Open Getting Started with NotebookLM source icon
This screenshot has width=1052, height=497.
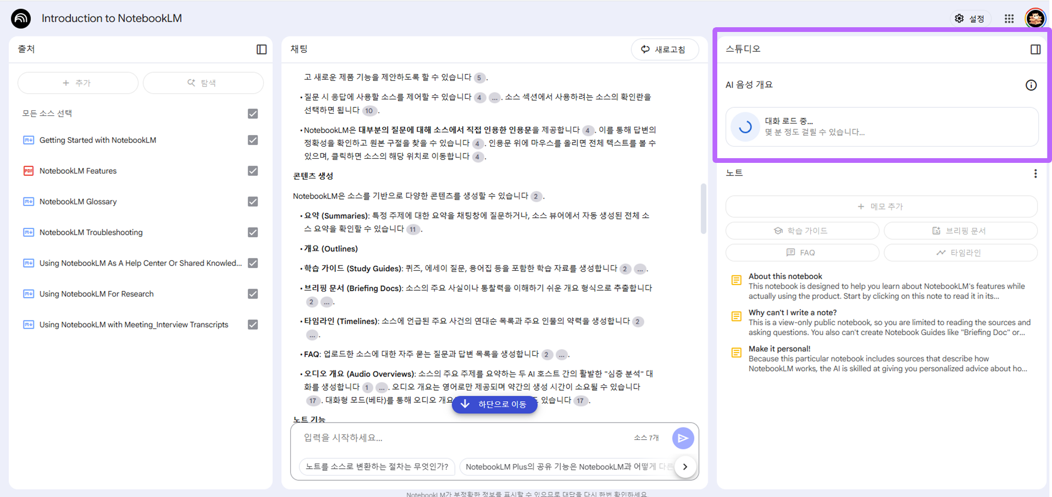(x=28, y=140)
